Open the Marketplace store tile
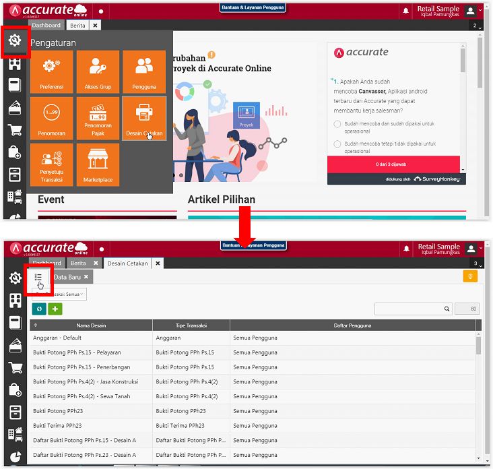This screenshot has width=493, height=469. point(98,165)
